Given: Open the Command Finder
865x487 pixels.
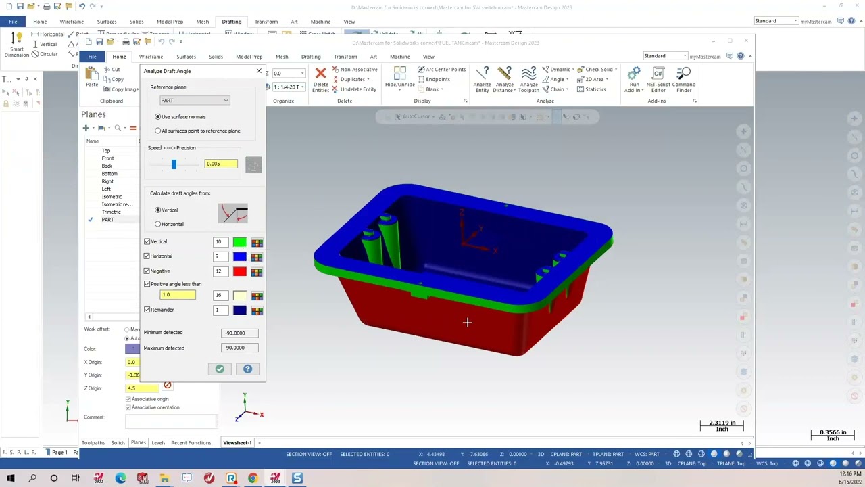Looking at the screenshot, I should [x=683, y=80].
